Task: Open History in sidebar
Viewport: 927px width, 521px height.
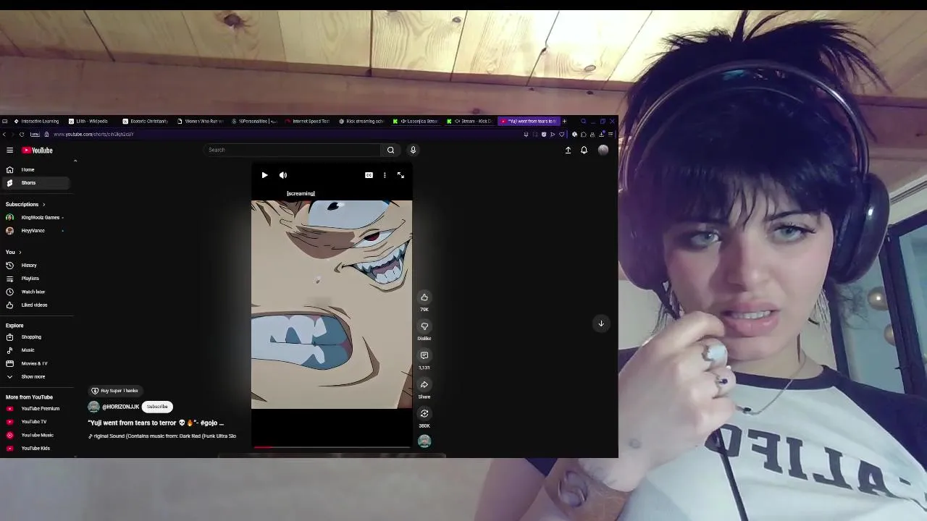Action: [x=35, y=265]
